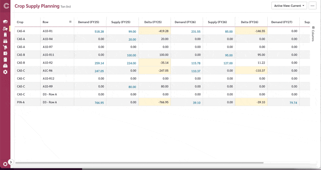Click the 224.00 supply value for CAS-B
Image resolution: width=321 pixels, height=170 pixels.
tap(131, 63)
